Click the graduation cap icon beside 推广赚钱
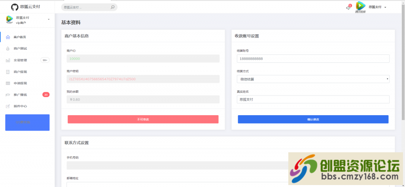 8,95
